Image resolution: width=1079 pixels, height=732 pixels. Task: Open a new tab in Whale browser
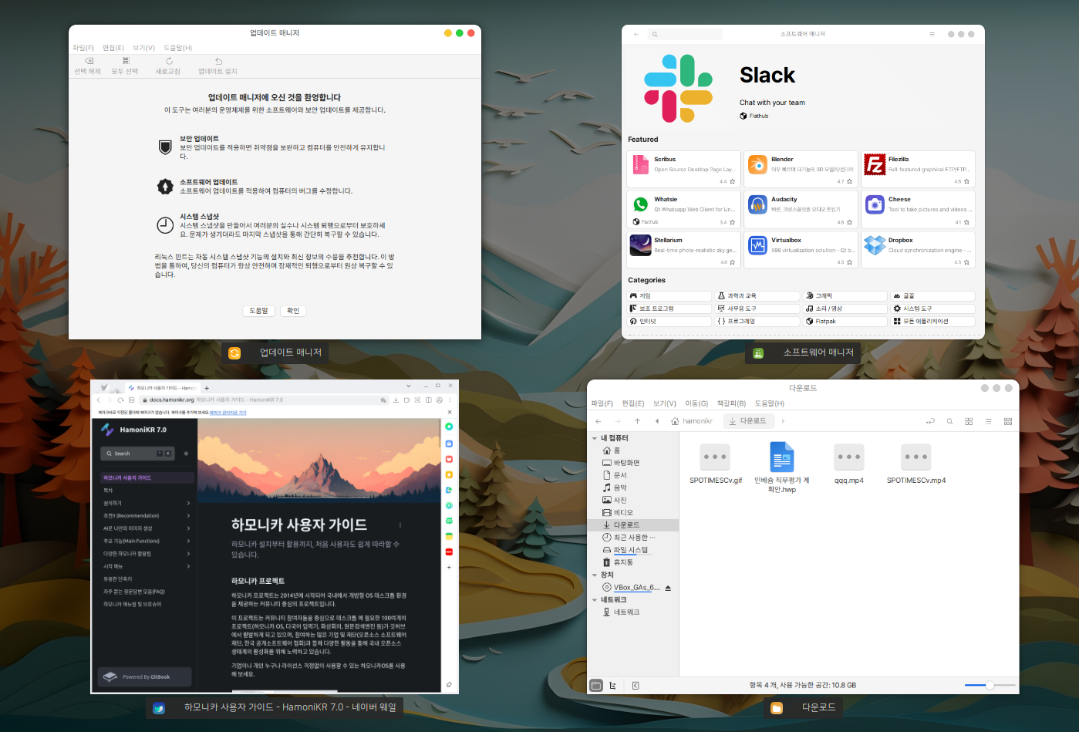207,388
